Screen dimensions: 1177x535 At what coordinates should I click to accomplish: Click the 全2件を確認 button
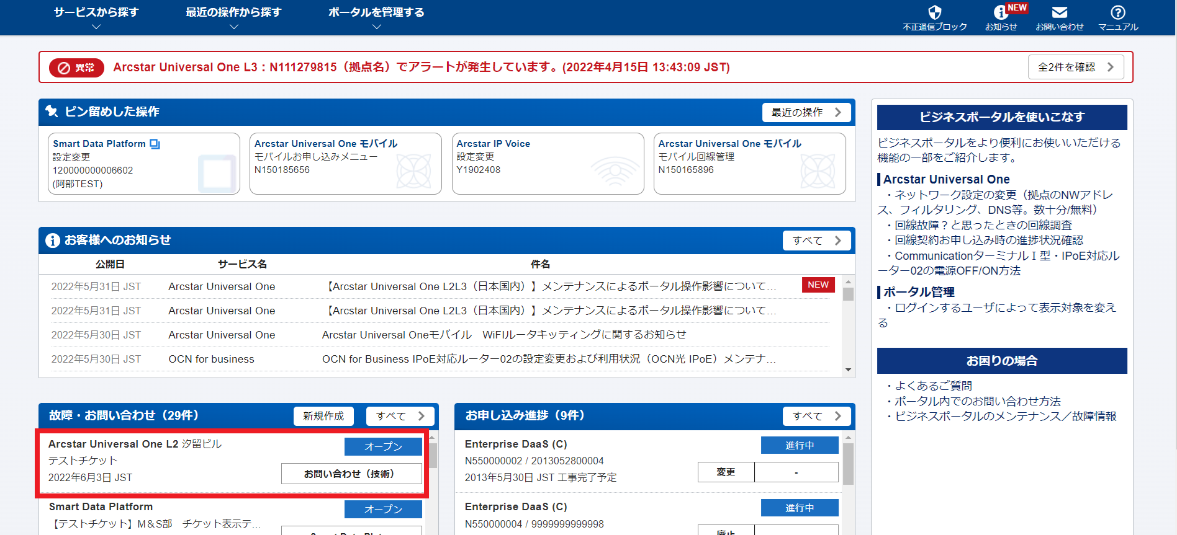[1076, 67]
